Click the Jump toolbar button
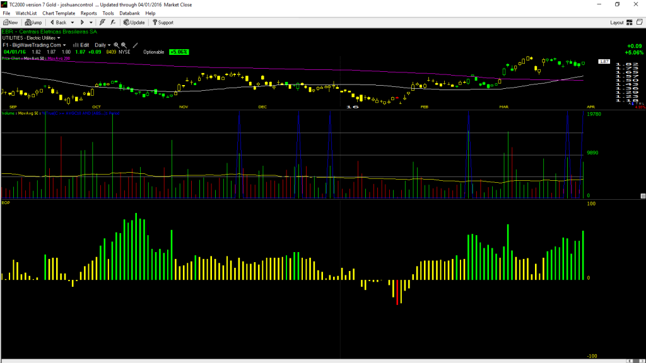The height and width of the screenshot is (363, 646). coord(33,23)
